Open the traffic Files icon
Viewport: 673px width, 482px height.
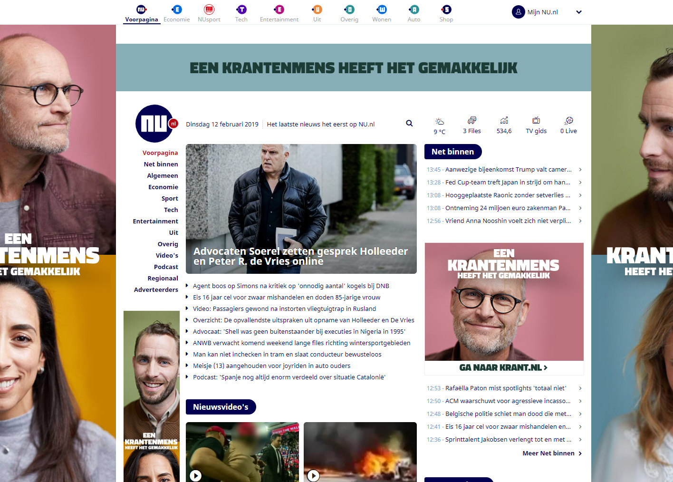click(x=471, y=121)
